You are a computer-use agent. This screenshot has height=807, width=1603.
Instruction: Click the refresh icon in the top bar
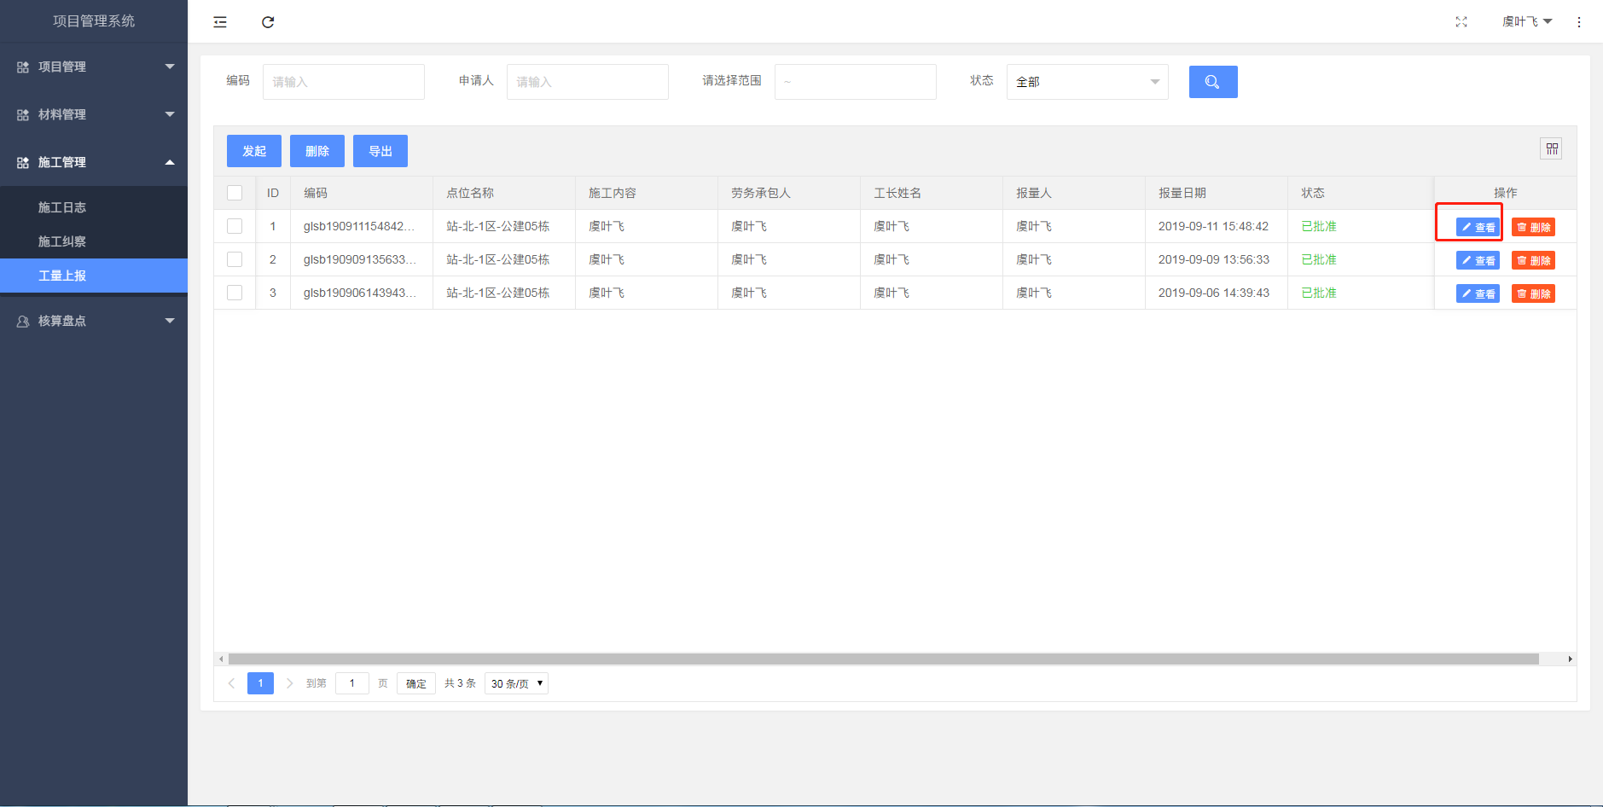pyautogui.click(x=268, y=22)
